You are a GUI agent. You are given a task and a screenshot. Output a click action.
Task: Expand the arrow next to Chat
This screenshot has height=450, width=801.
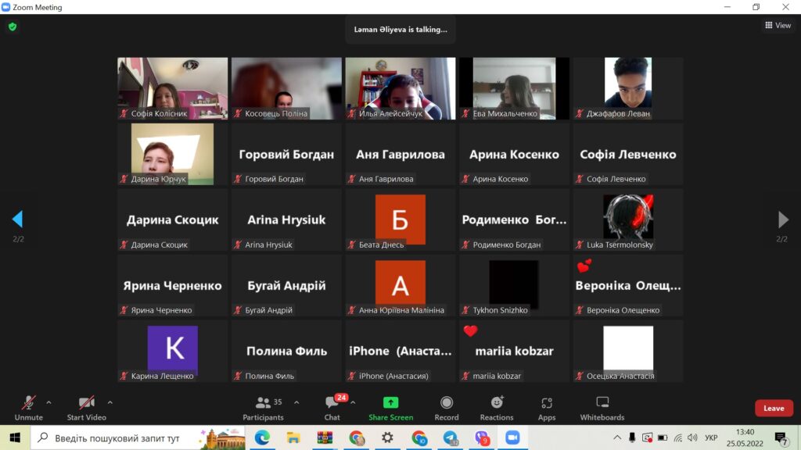point(353,402)
